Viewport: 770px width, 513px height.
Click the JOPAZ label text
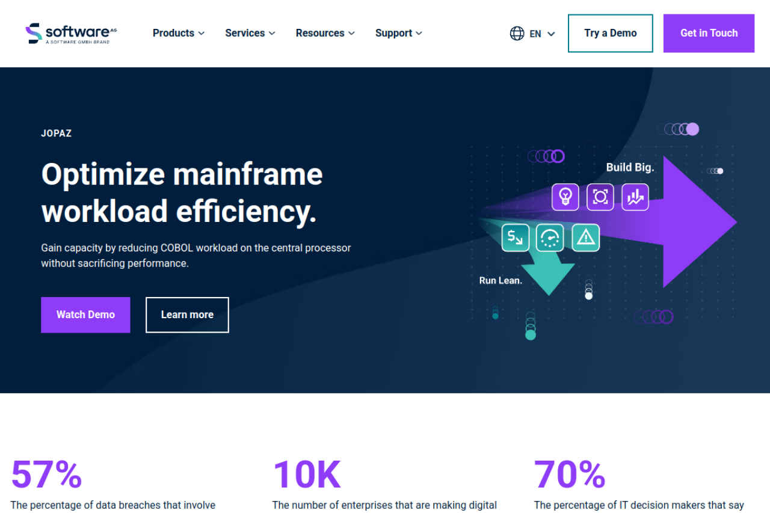[57, 133]
